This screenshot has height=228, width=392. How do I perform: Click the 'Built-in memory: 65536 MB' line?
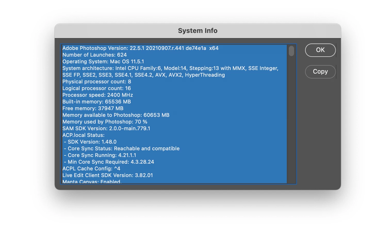point(97,102)
